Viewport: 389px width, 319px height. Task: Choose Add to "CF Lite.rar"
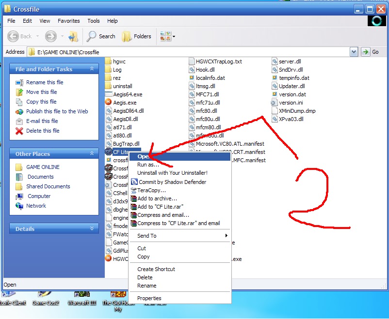[x=180, y=207]
